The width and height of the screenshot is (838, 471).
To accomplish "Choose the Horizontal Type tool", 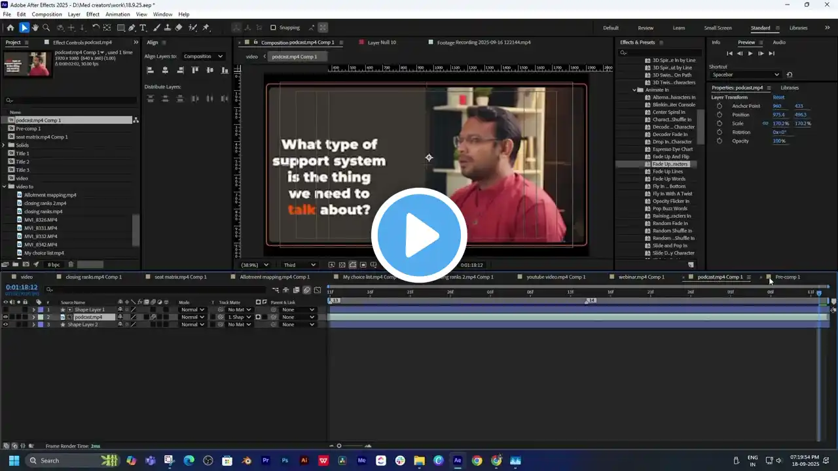I will click(144, 27).
